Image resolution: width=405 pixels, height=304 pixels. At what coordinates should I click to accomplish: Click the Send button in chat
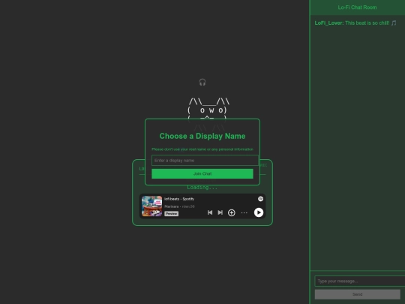coord(358,294)
